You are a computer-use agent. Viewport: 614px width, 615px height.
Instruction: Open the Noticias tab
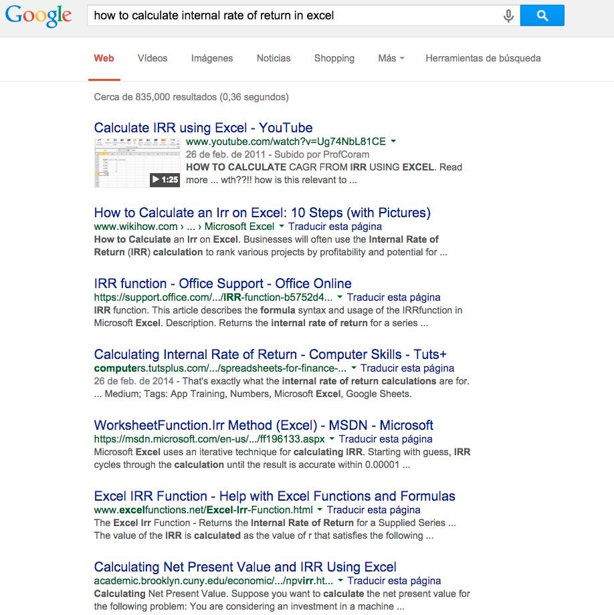274,58
